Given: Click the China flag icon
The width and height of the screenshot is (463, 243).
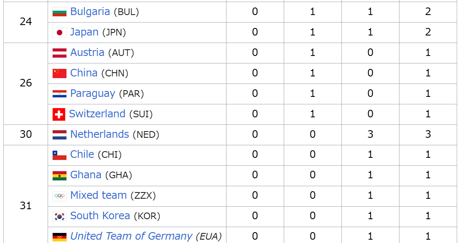Looking at the screenshot, I should 59,73.
